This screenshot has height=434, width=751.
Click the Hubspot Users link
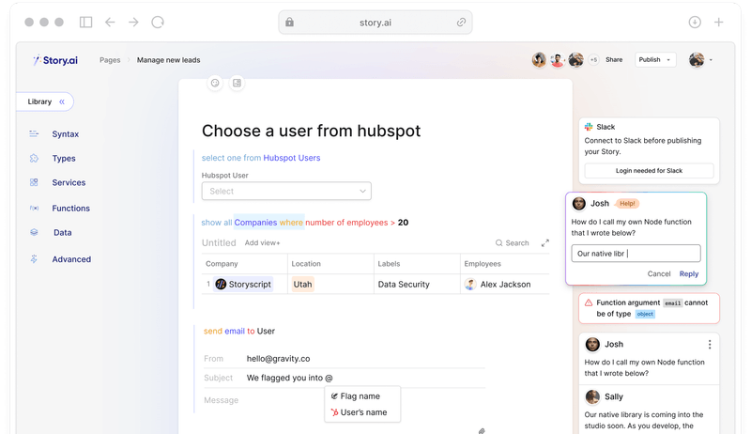click(x=292, y=158)
